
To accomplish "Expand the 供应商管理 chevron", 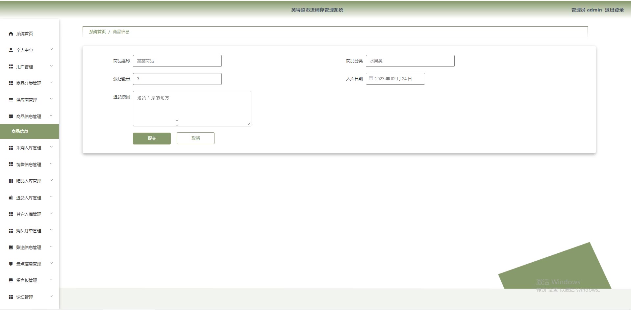I will [x=51, y=99].
